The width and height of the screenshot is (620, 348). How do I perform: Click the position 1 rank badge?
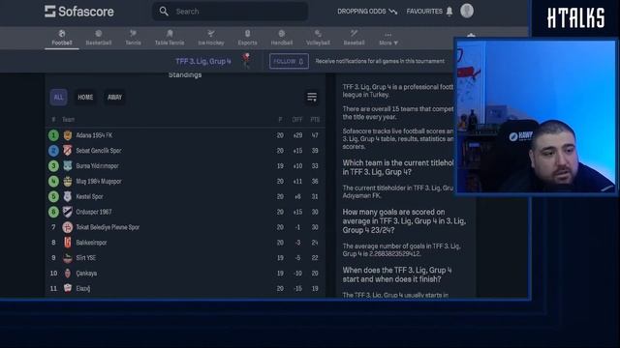[x=53, y=135]
